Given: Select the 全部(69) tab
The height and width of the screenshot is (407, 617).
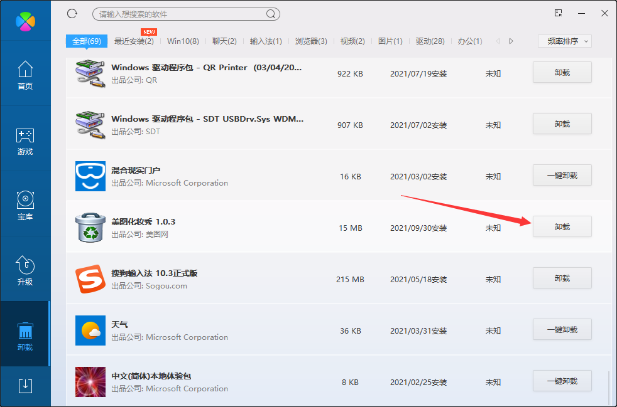Looking at the screenshot, I should click(x=87, y=41).
